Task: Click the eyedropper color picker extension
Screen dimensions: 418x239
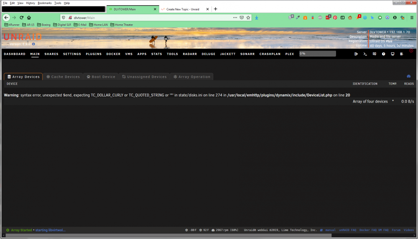Action: coord(298,18)
